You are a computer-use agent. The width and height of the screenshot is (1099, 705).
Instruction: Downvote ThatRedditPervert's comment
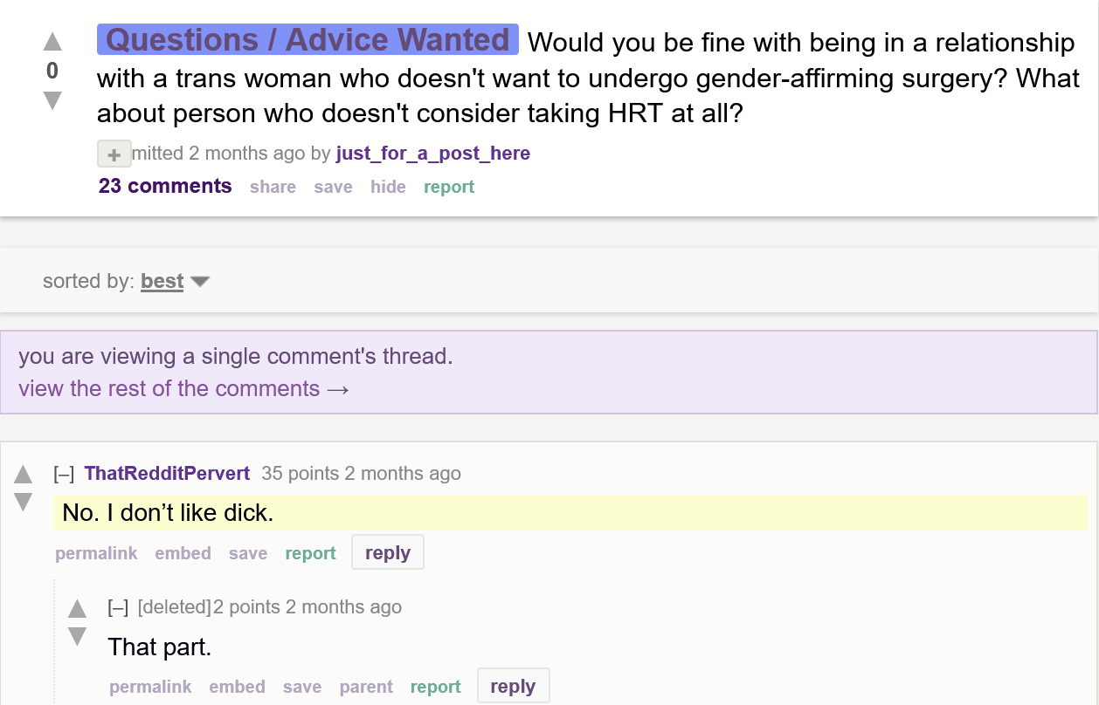[23, 503]
